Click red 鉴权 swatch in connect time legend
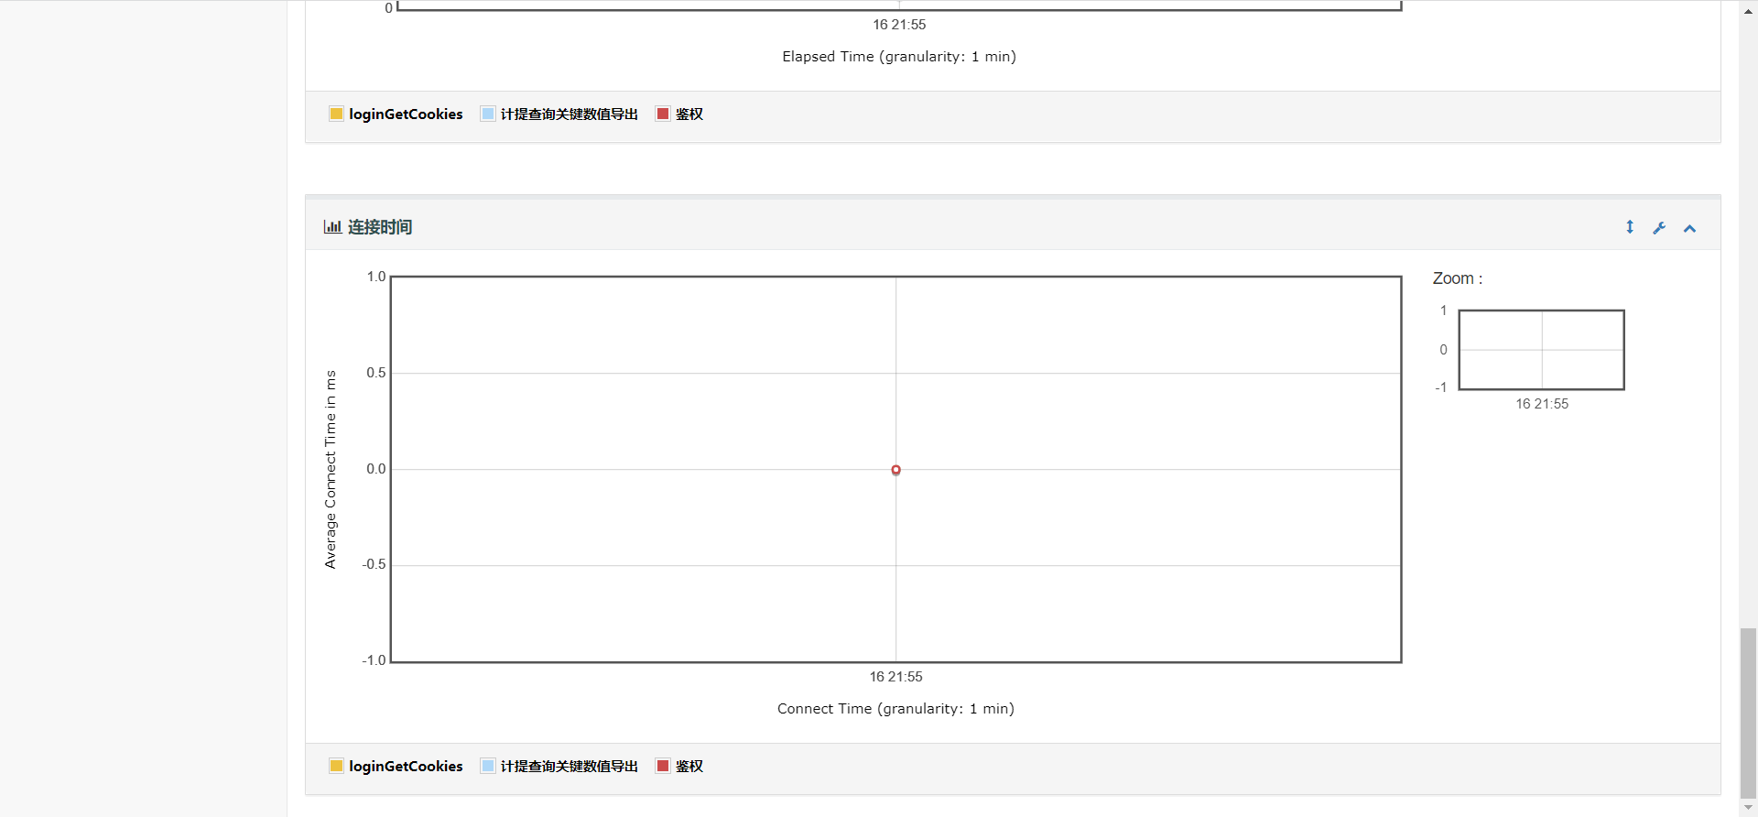 (x=663, y=766)
